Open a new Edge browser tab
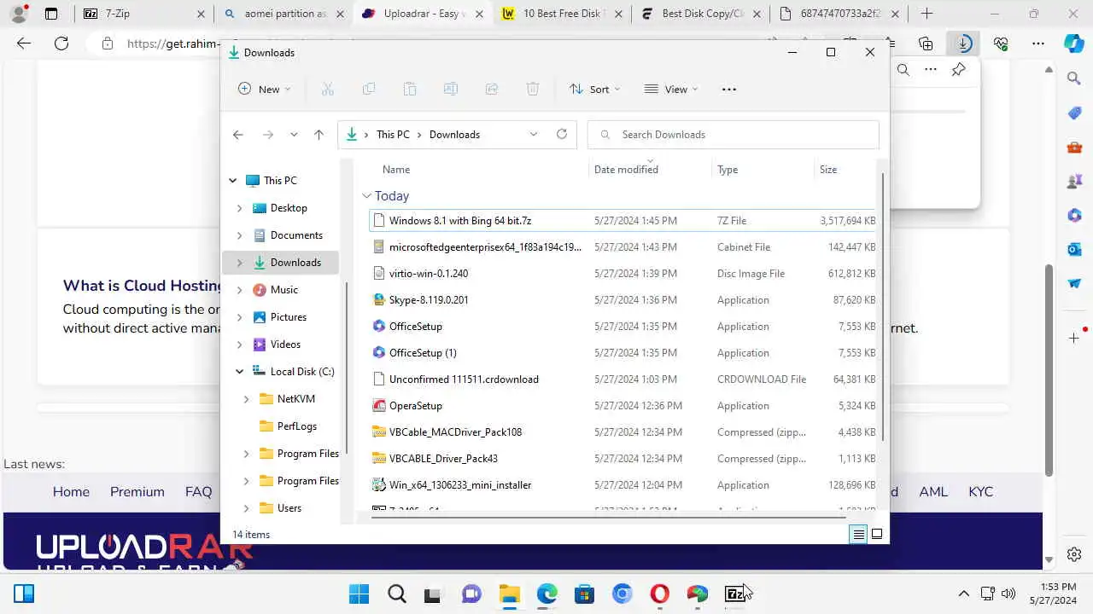Screen dimensions: 1093x614 point(926,14)
